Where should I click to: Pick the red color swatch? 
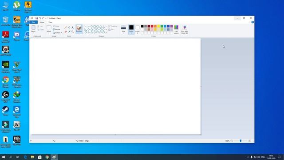pyautogui.click(x=152, y=26)
